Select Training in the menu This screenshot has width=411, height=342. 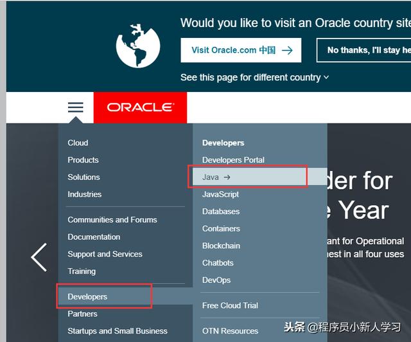pos(82,271)
